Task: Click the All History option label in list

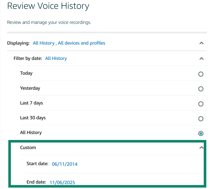Action: (31, 132)
